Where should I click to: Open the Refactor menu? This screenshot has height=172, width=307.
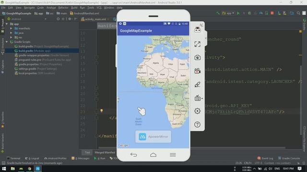coord(63,8)
